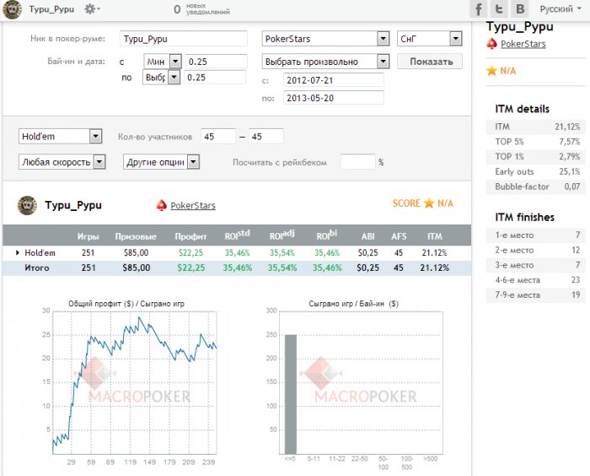Click the profit line chart
Screen dimensions: 590x476
(135, 383)
